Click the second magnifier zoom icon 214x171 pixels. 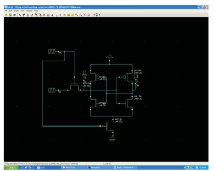point(80,15)
